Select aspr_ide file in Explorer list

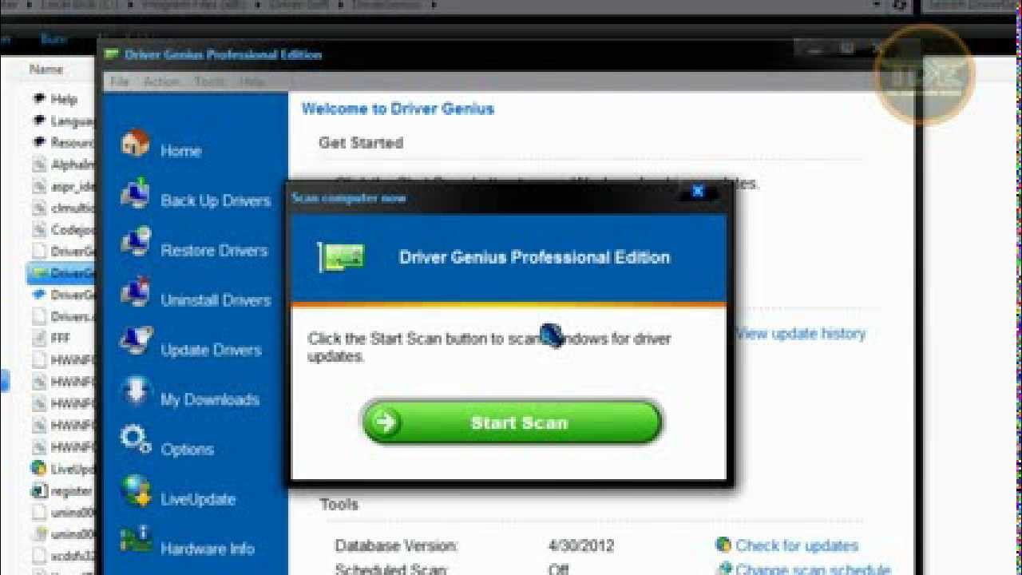[x=62, y=186]
